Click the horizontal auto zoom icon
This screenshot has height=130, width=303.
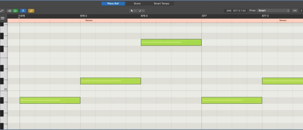[x=295, y=11]
